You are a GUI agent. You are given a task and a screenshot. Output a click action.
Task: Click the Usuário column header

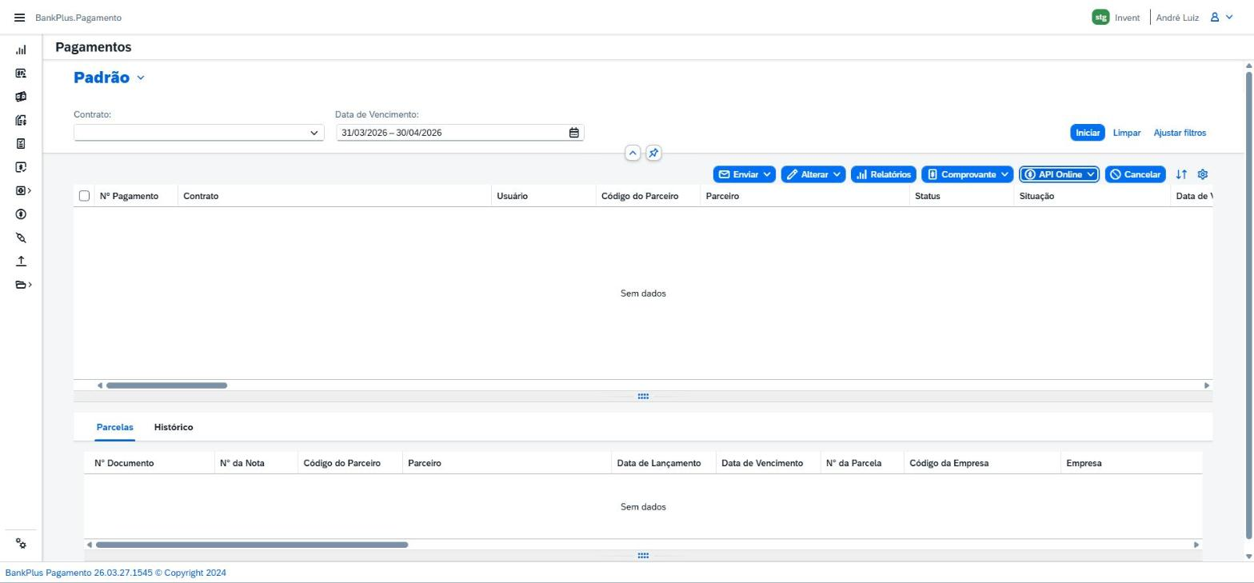coord(544,196)
